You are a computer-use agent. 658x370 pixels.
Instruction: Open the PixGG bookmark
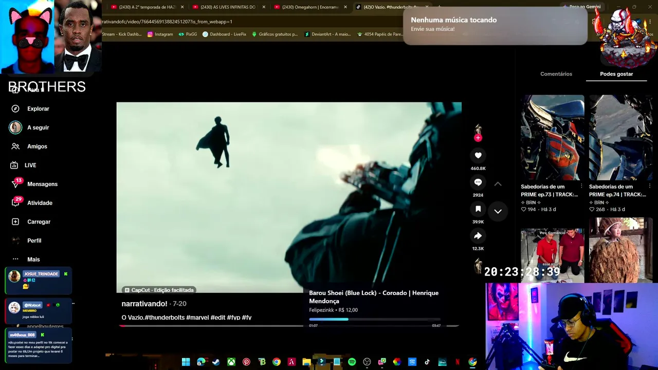point(188,34)
